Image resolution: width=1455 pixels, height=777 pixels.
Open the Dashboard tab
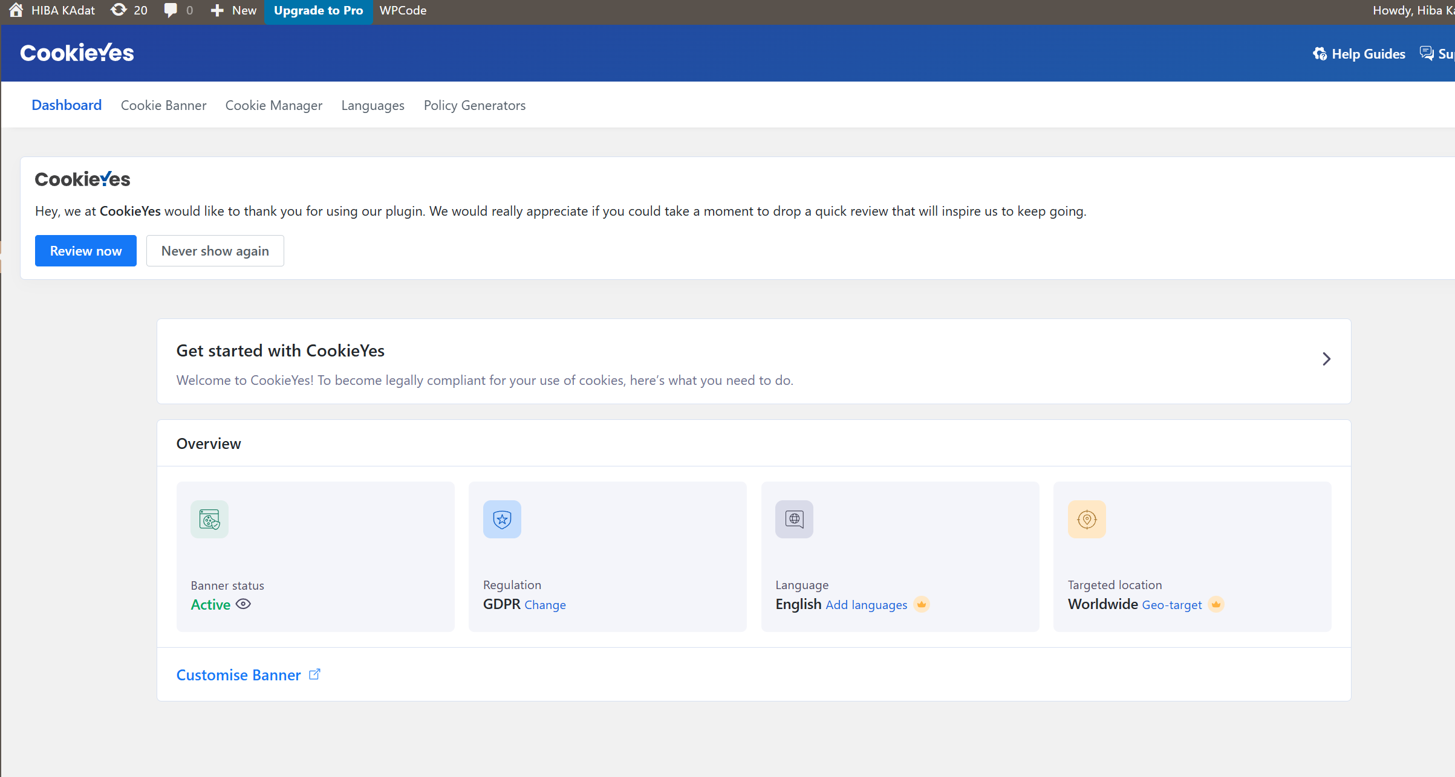(67, 105)
